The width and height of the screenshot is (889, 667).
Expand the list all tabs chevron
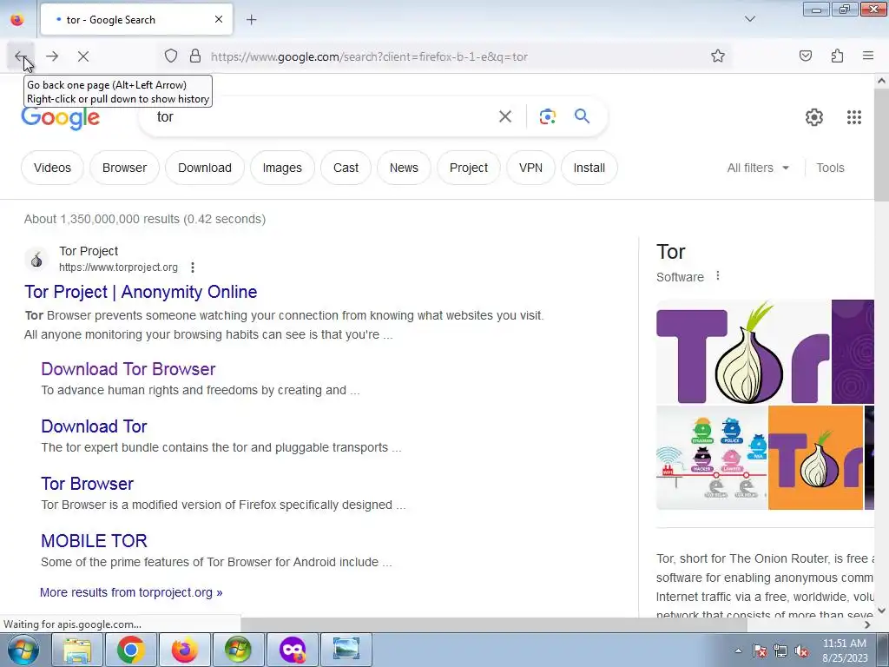coord(749,19)
